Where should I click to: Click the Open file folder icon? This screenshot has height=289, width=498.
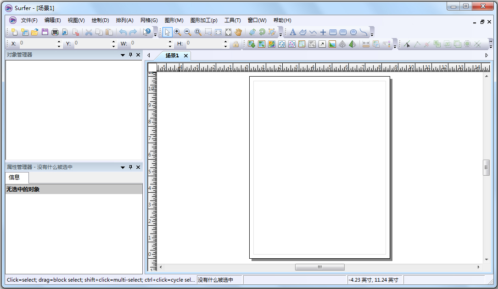tap(34, 32)
